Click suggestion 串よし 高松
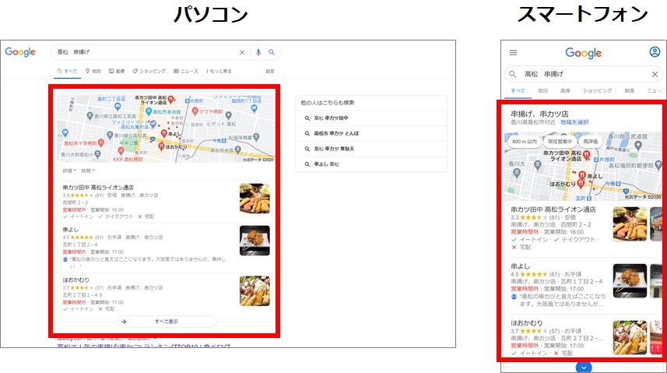667x373 pixels. coord(326,164)
